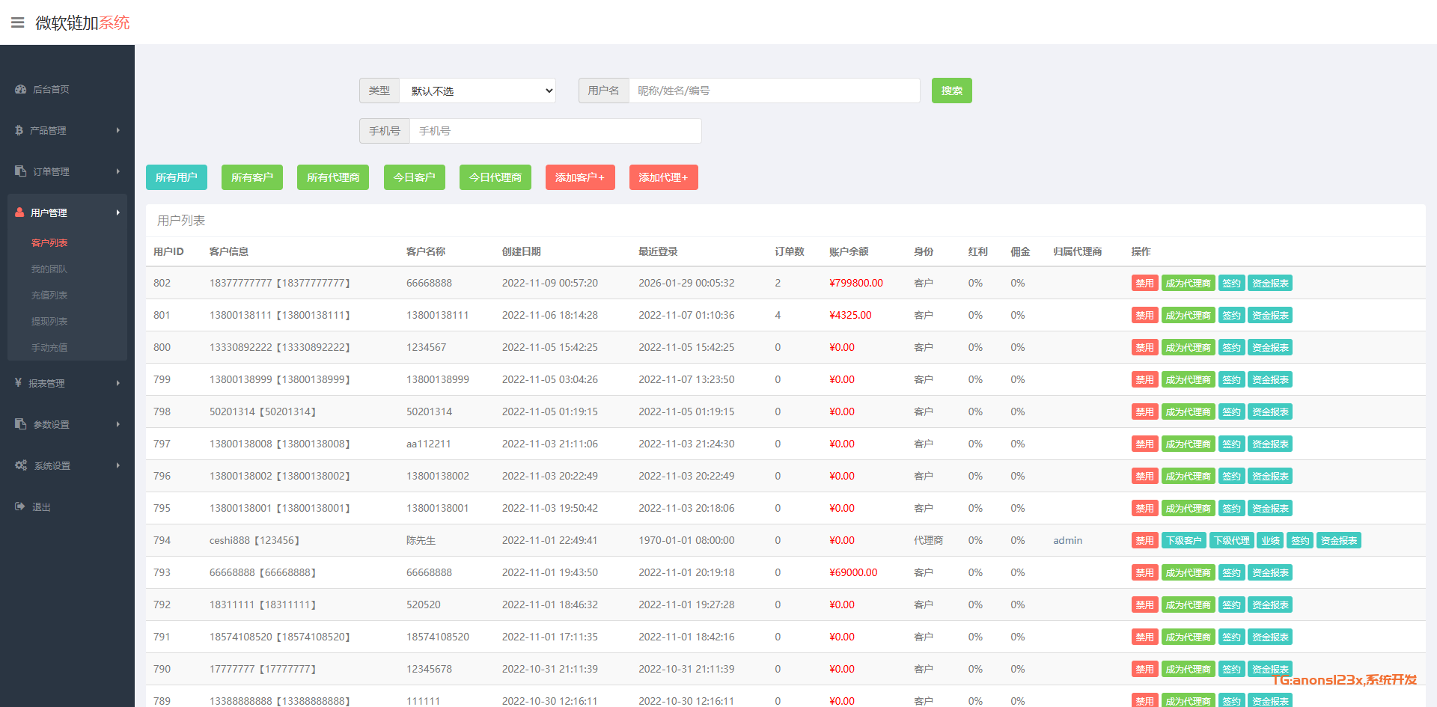
Task: Click the copy icon beside 订单管理
Action: (20, 171)
